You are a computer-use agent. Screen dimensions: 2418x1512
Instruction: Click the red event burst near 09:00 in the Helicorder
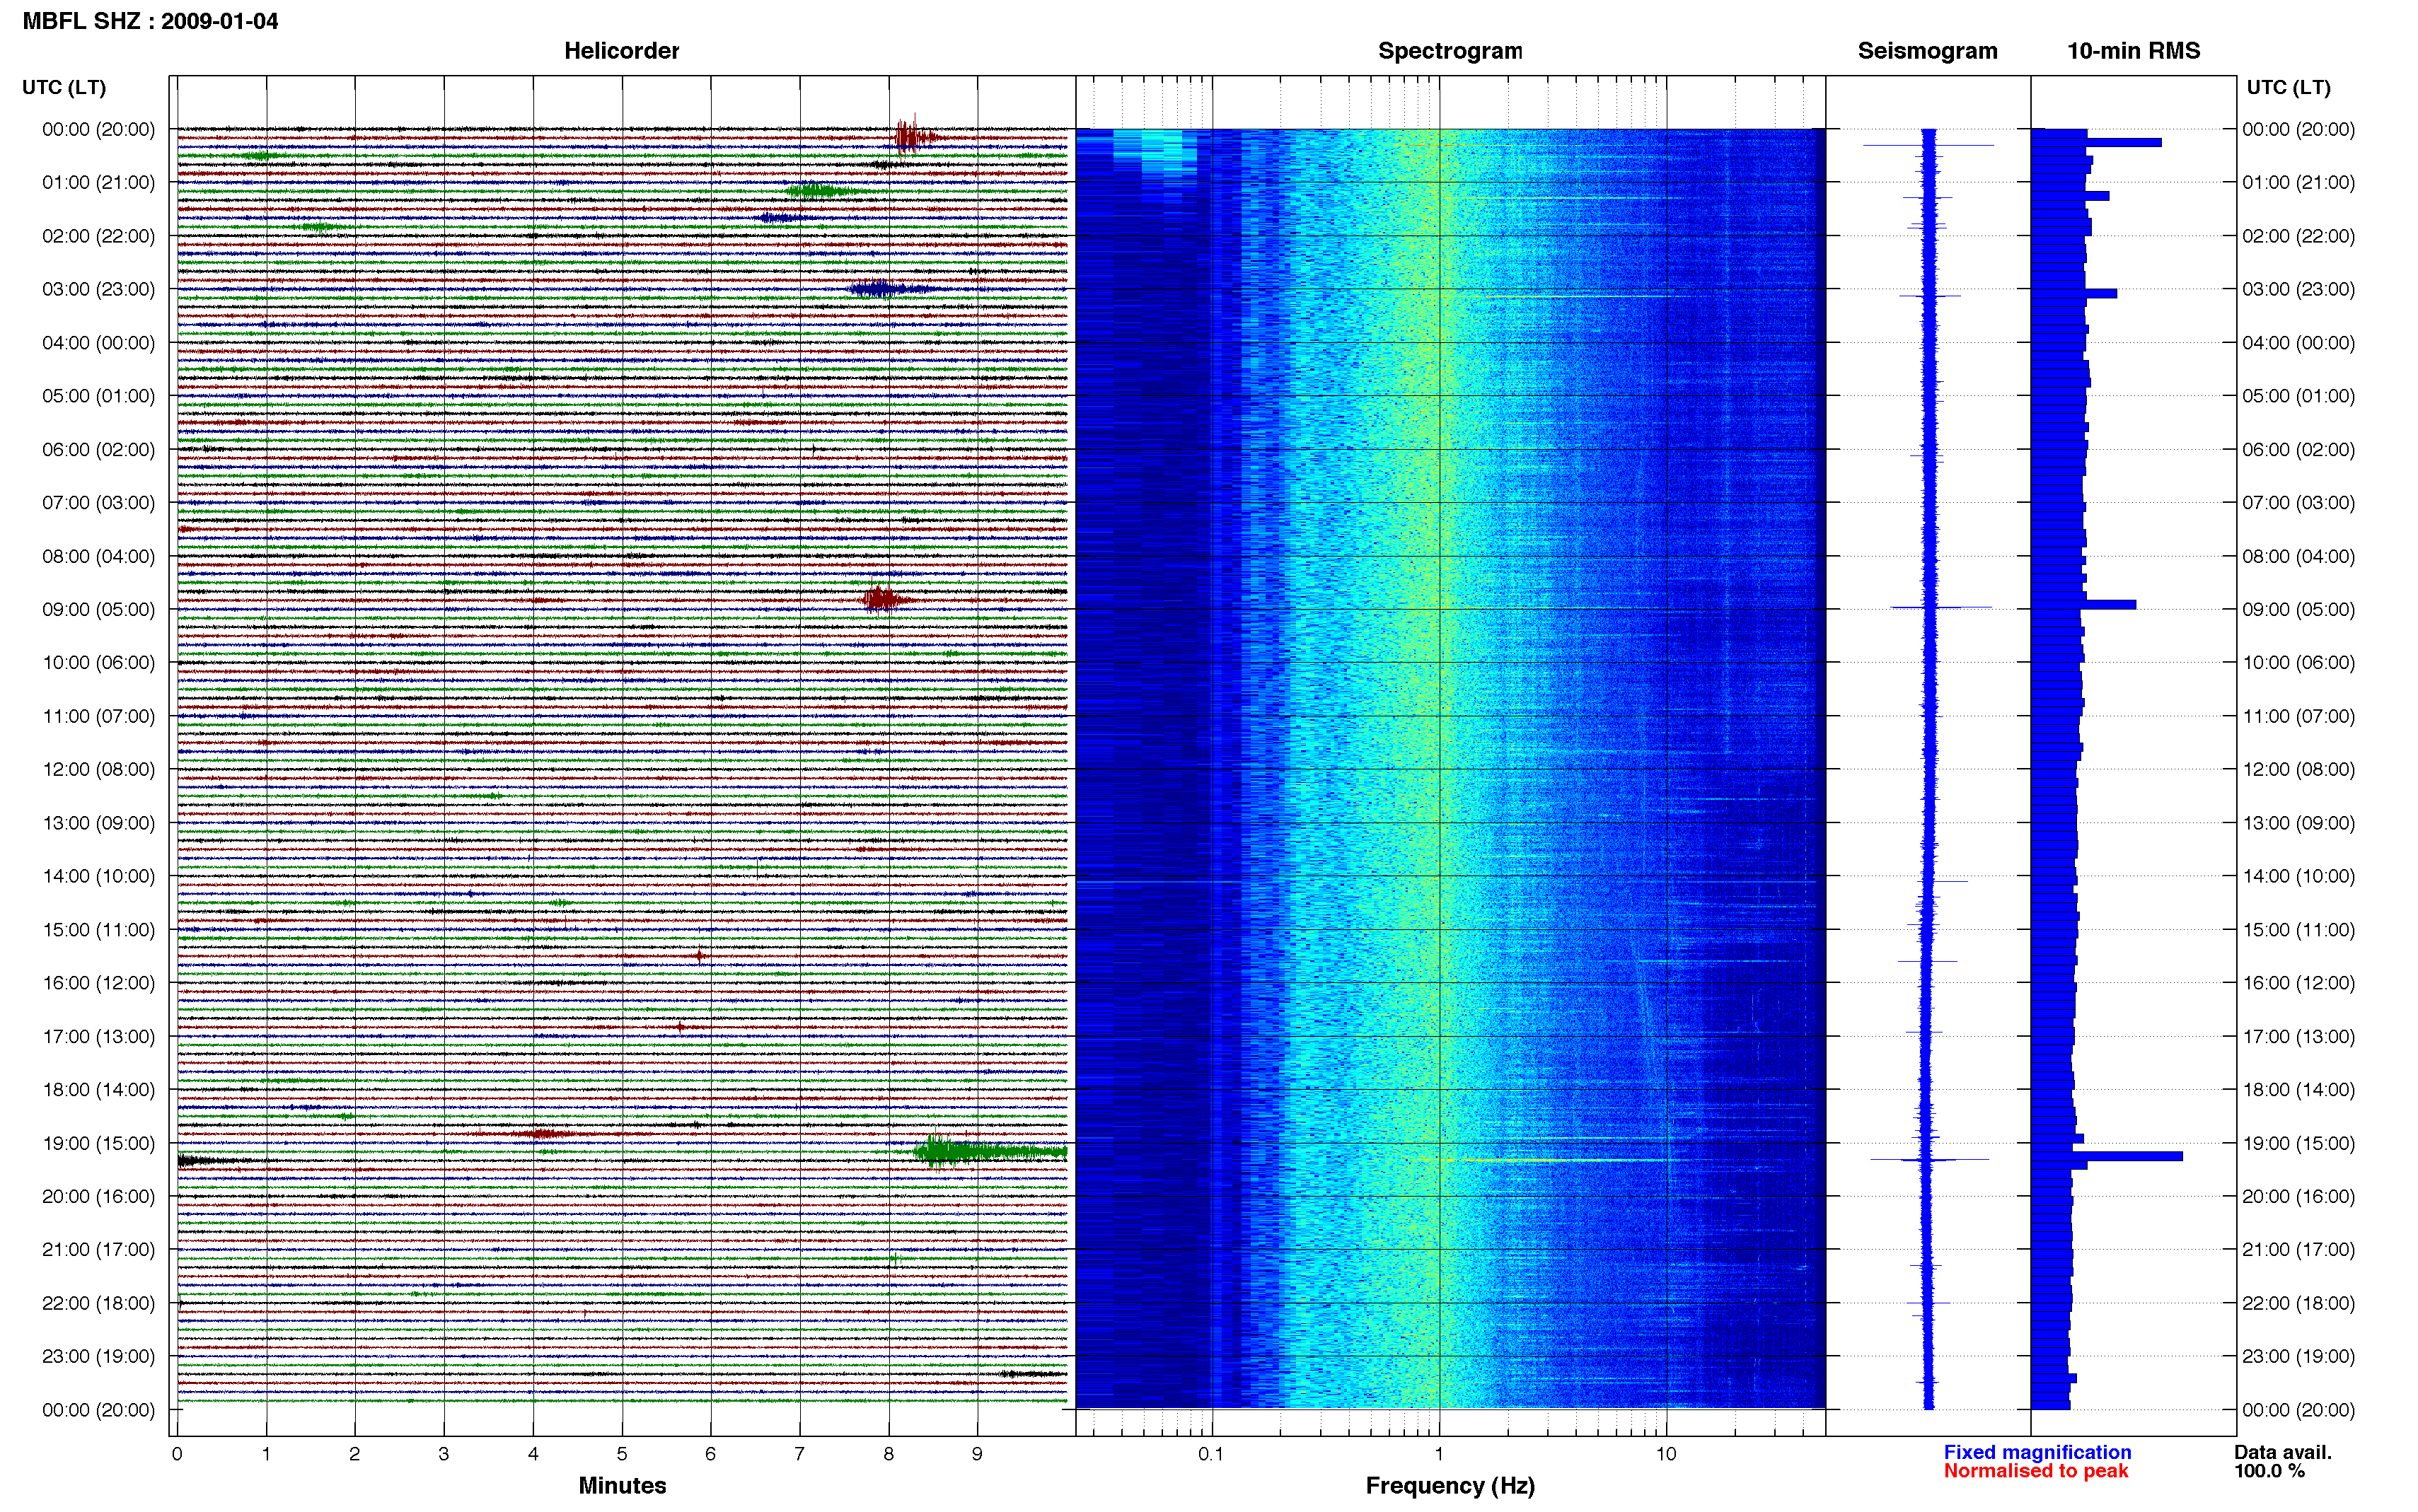884,599
